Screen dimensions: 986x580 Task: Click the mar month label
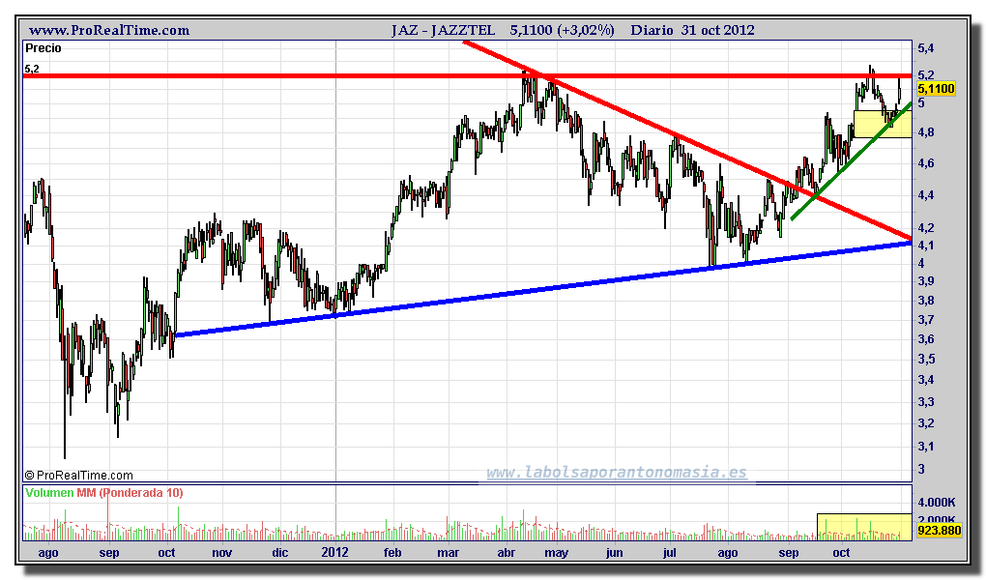[x=448, y=554]
